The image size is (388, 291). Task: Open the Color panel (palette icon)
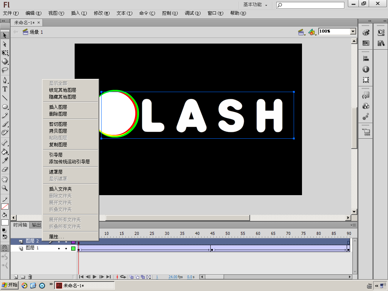click(x=366, y=33)
